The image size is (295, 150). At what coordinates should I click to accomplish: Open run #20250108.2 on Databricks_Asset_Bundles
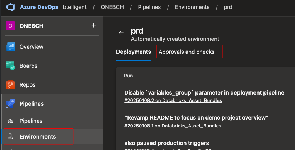(x=173, y=100)
